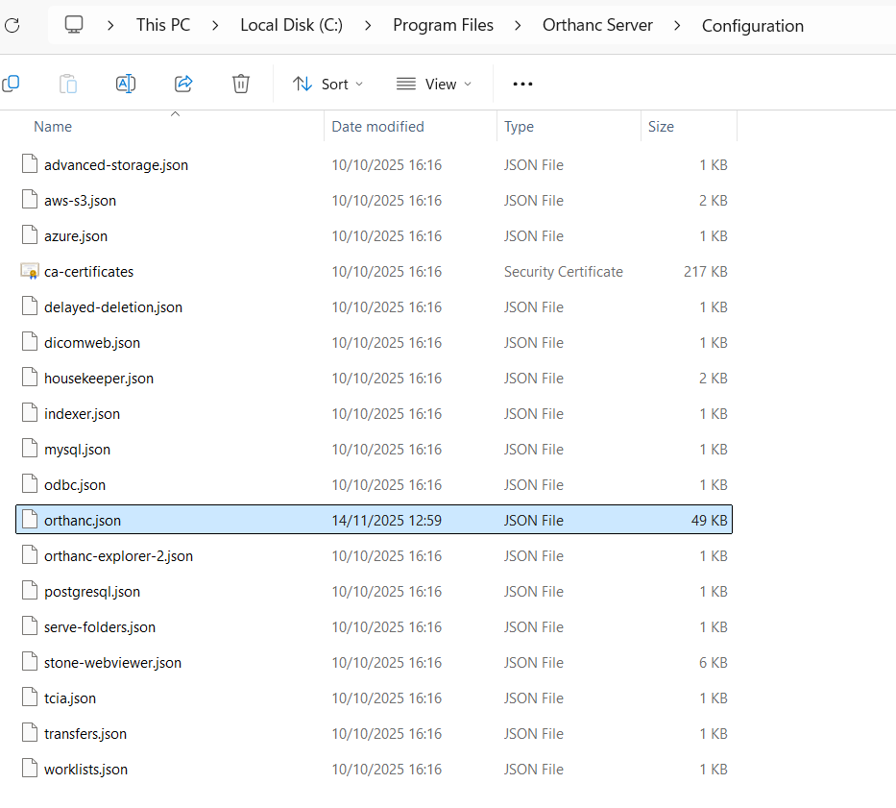Select the odbc.json file
This screenshot has width=896, height=808.
(75, 485)
